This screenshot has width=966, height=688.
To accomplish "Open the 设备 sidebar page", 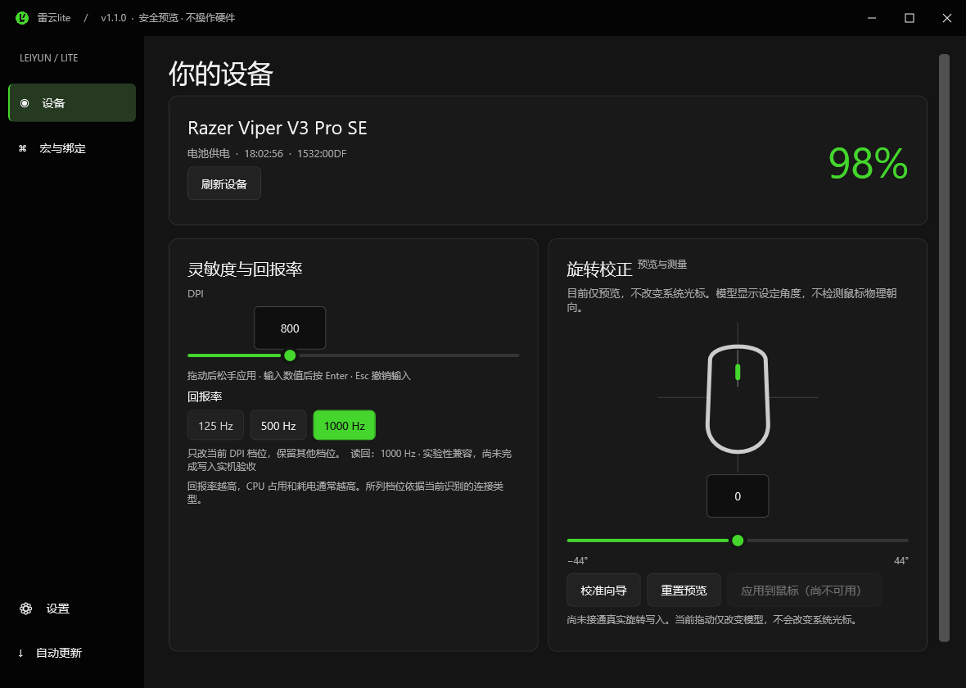I will coord(72,103).
